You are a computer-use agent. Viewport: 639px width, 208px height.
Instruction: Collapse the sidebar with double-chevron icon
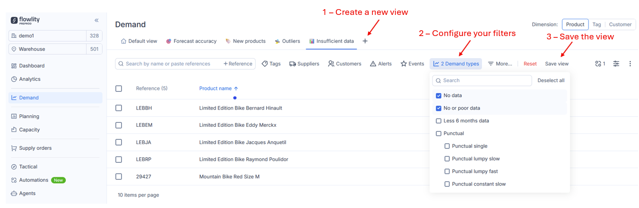click(x=97, y=20)
